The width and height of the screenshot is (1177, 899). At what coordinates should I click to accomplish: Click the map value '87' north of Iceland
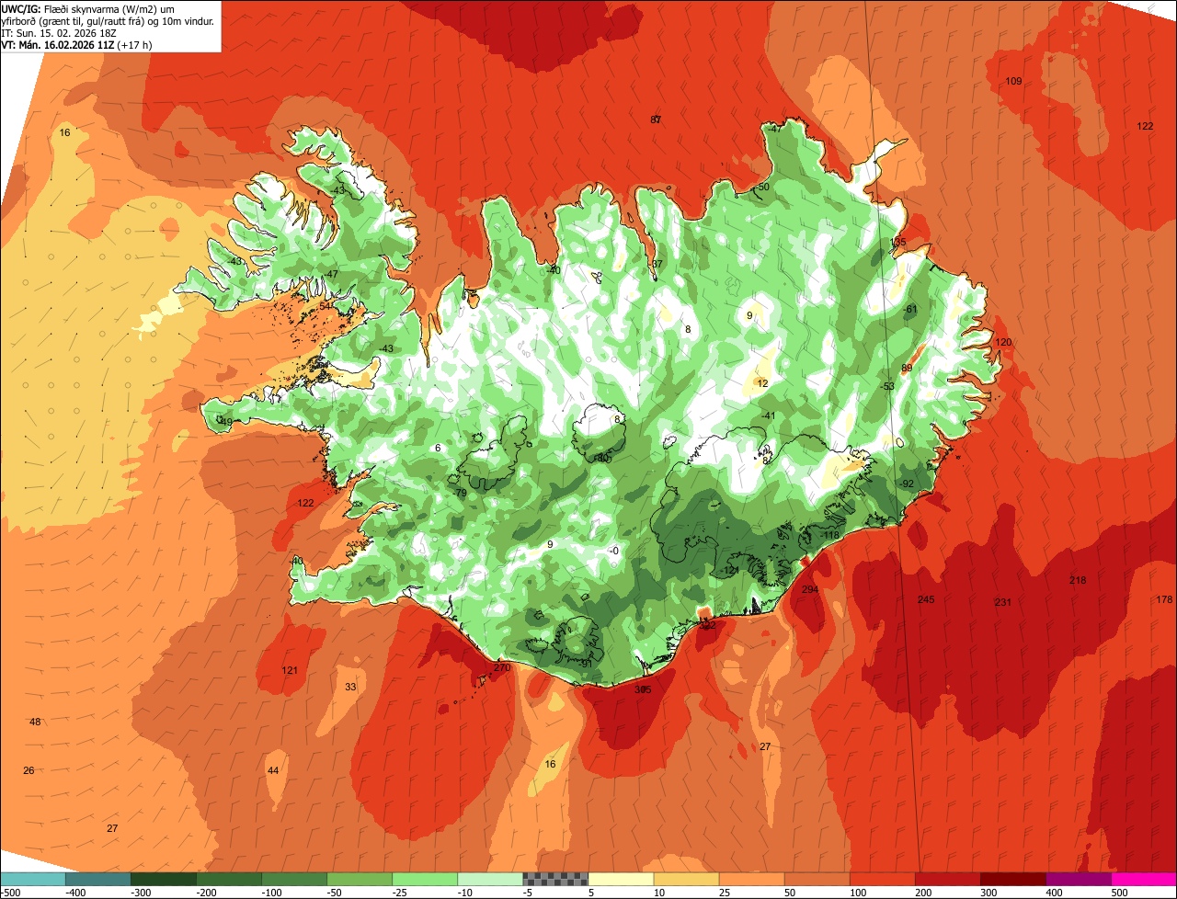pos(656,119)
